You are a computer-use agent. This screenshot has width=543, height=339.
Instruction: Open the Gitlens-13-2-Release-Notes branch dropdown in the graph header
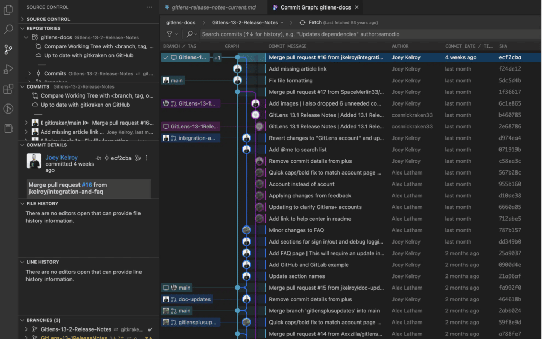[248, 22]
